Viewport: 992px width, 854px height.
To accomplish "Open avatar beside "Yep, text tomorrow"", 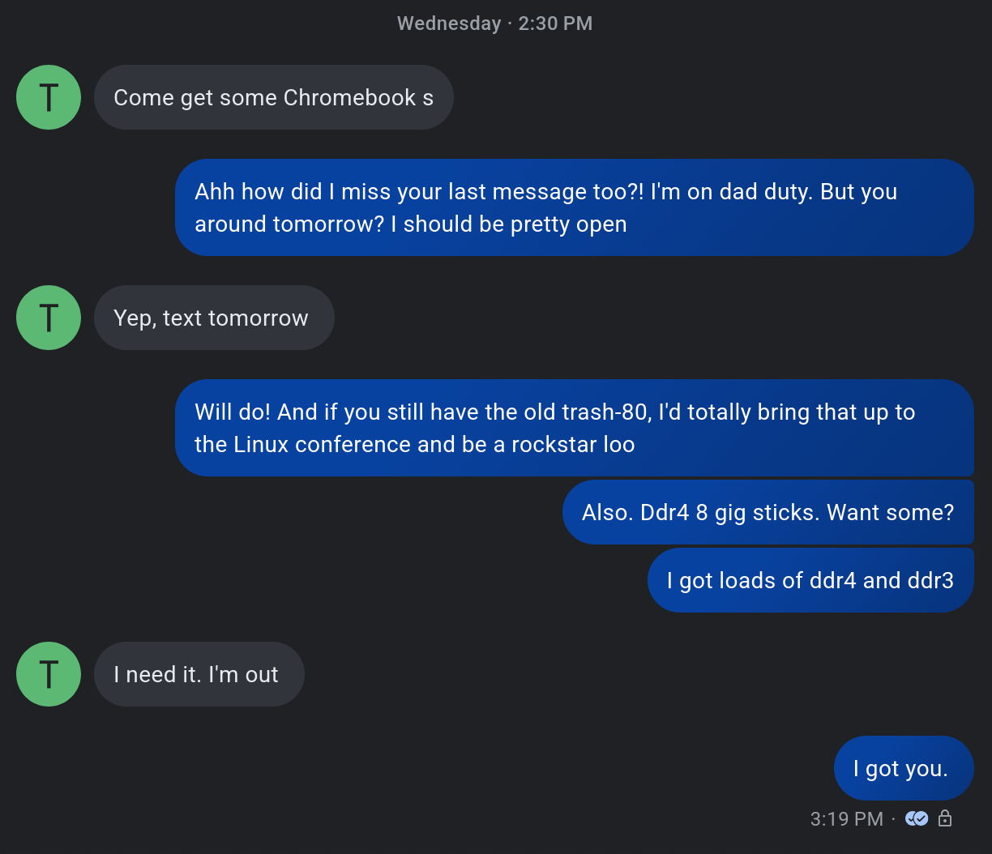I will pyautogui.click(x=49, y=318).
